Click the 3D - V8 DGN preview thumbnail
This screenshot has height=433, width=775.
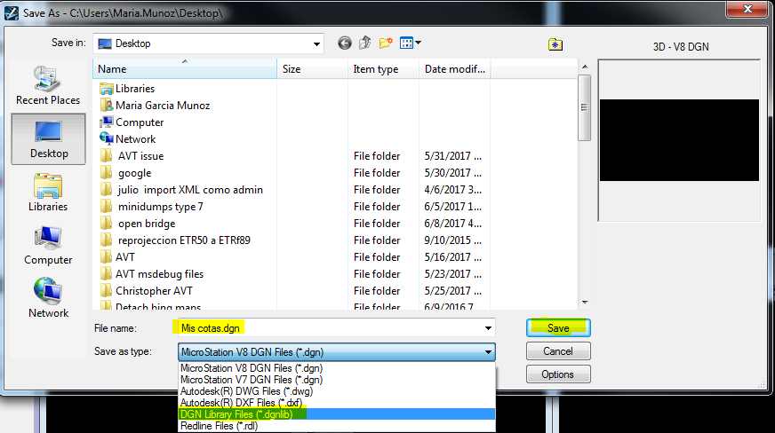tap(679, 140)
